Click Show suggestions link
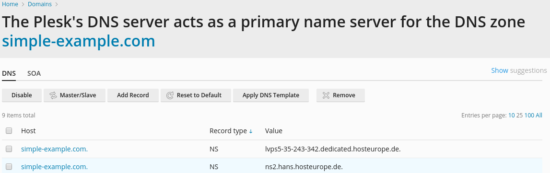This screenshot has width=550, height=173. tap(519, 70)
